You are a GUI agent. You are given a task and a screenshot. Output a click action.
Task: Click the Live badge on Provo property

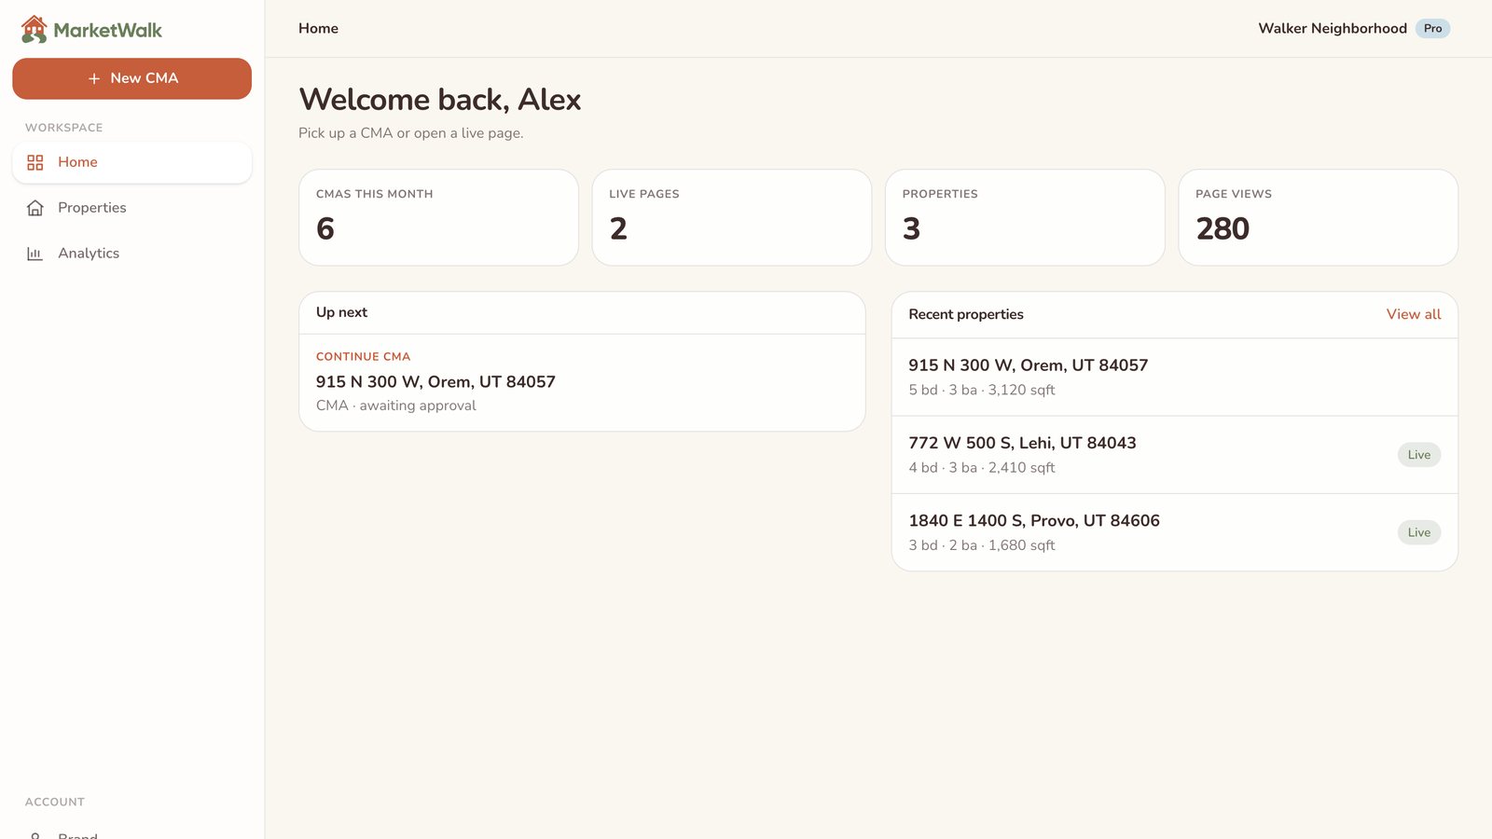point(1418,532)
